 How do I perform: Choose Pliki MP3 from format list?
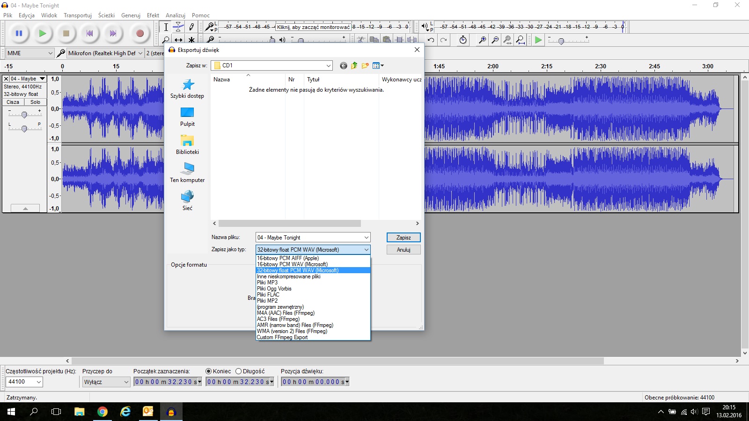tap(267, 283)
